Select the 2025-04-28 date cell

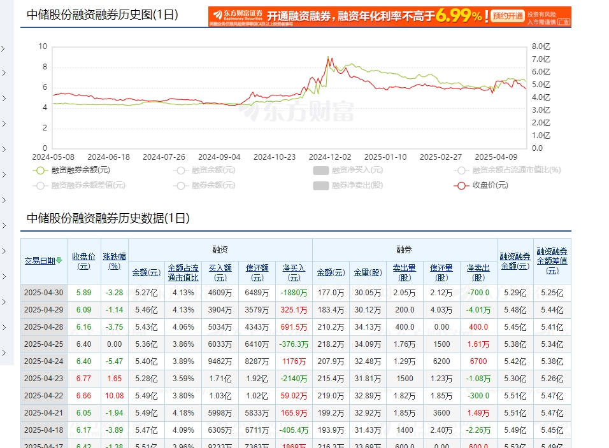(44, 327)
